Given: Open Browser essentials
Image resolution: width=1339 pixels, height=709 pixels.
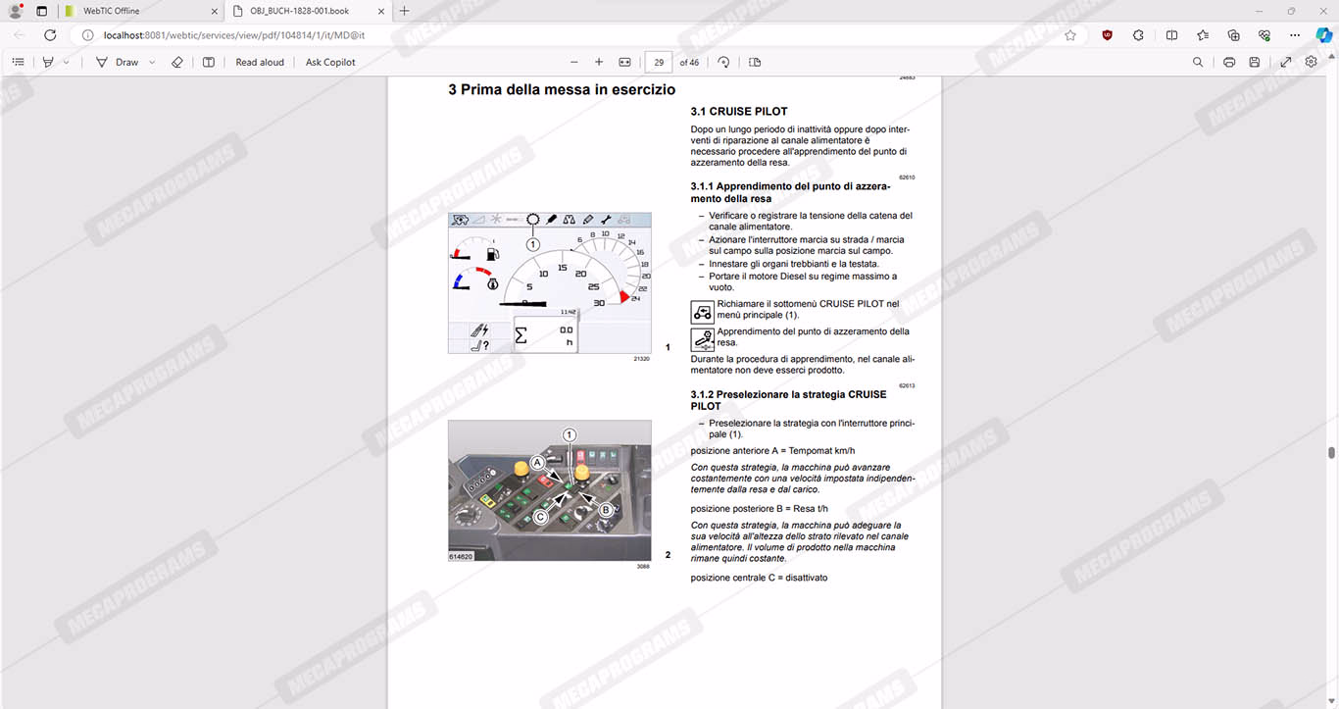Looking at the screenshot, I should pos(1265,34).
